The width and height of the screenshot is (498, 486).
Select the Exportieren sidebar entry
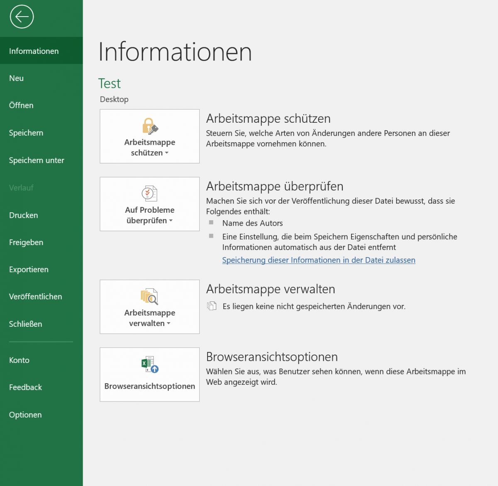click(29, 270)
